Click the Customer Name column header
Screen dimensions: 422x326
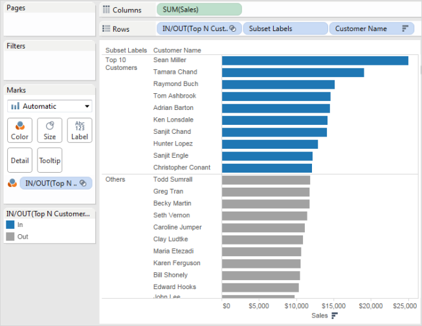pos(177,50)
